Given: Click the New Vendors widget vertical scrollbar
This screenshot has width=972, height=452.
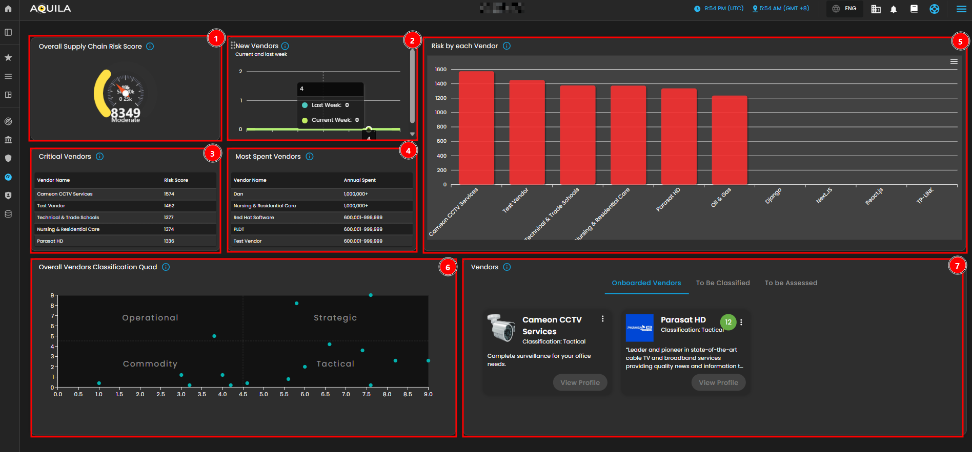Looking at the screenshot, I should pos(412,87).
